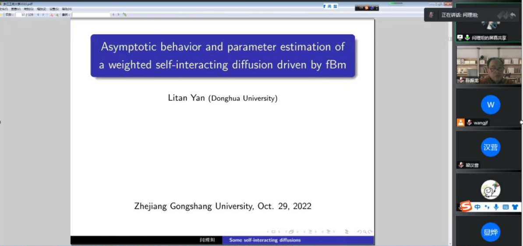Toggle Sogou punctuation mode
Screen dimensions: 523x246
[487, 207]
